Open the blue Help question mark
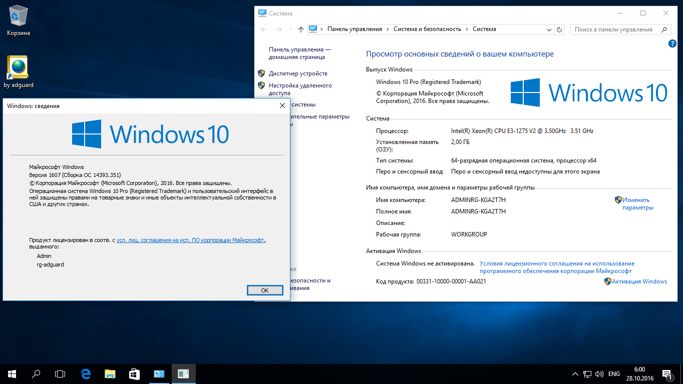 (672, 43)
